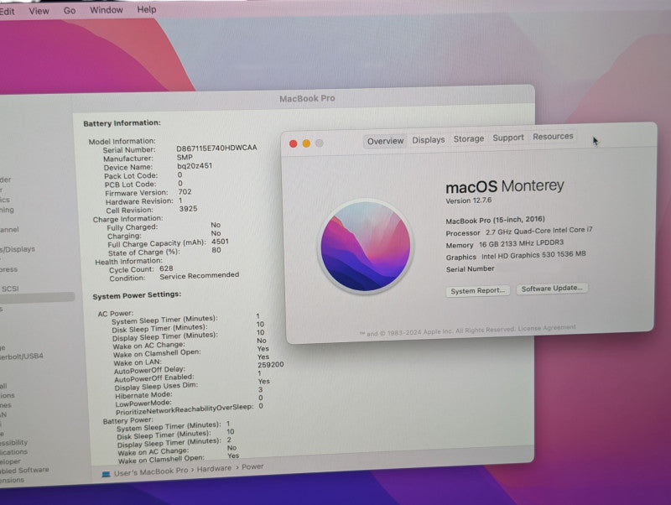Click the serial number D867115E740HDWCAA
The height and width of the screenshot is (505, 671).
tap(216, 148)
